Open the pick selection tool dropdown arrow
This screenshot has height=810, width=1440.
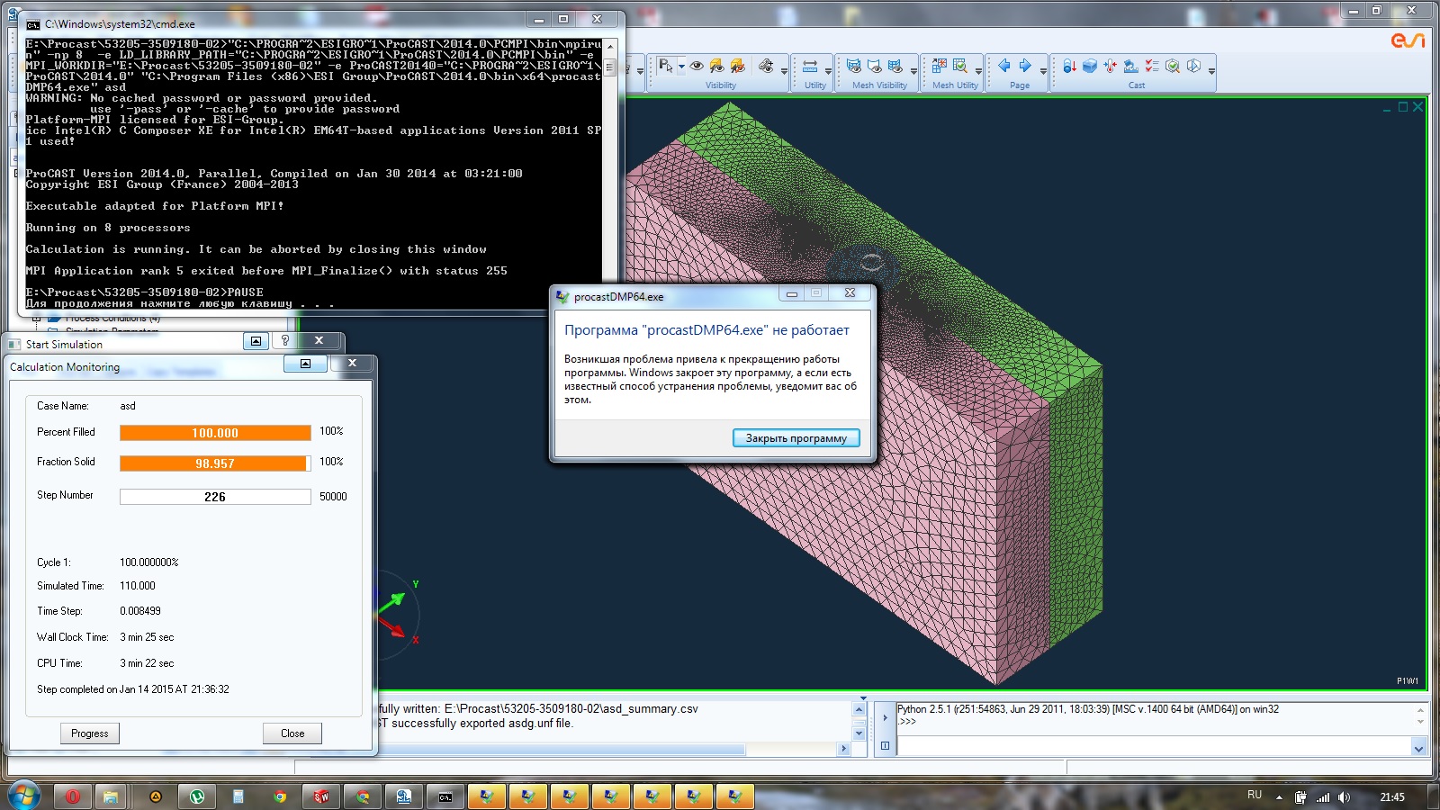pyautogui.click(x=681, y=67)
